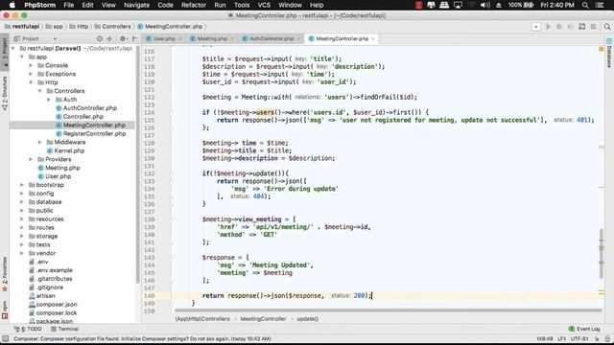
Task: Click the editor horizontal scrollbar
Action: click(x=389, y=310)
